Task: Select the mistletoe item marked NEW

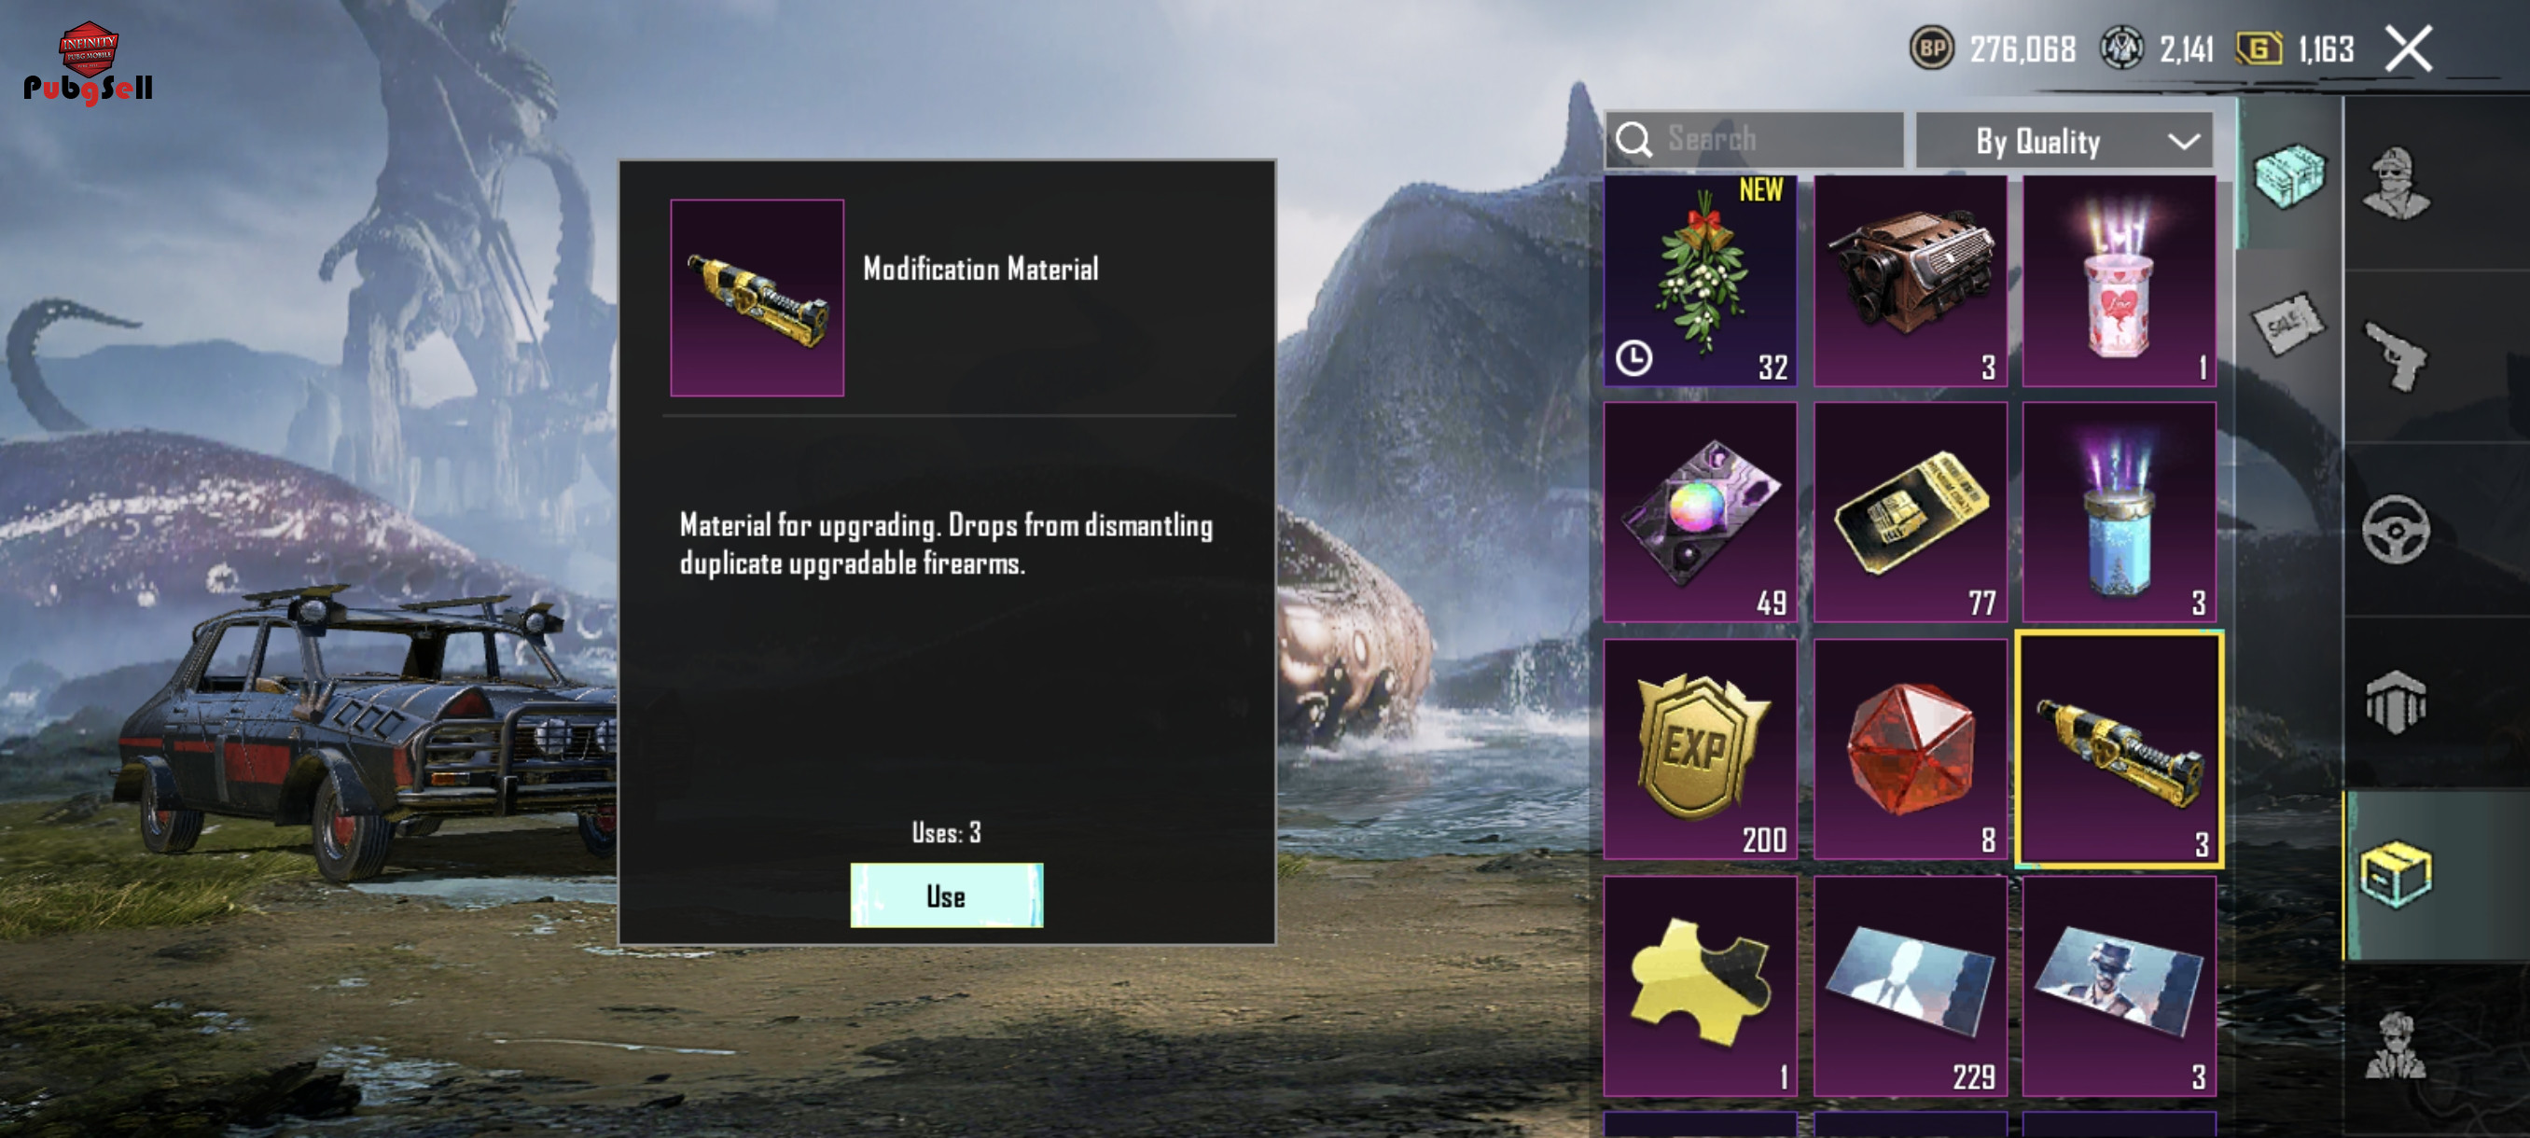Action: point(1700,281)
